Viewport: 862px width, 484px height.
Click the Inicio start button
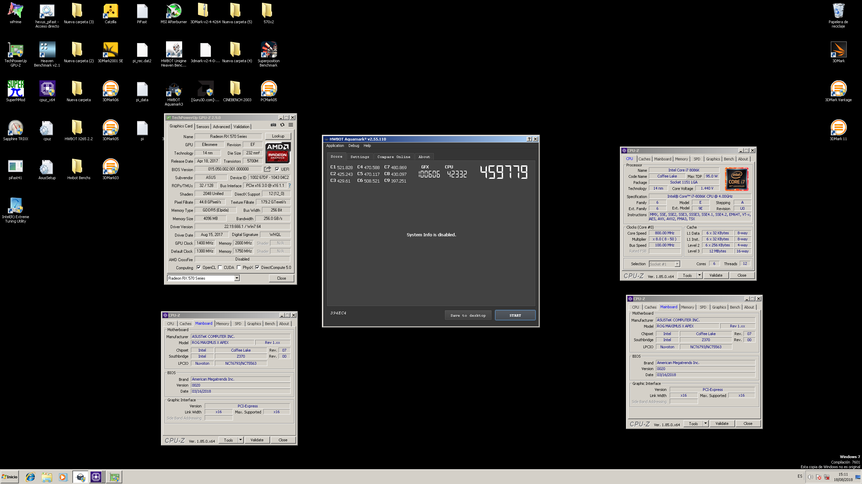click(x=9, y=477)
